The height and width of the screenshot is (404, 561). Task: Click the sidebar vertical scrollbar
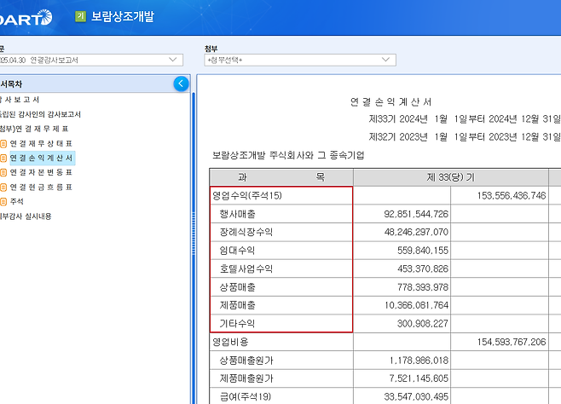[x=194, y=246]
